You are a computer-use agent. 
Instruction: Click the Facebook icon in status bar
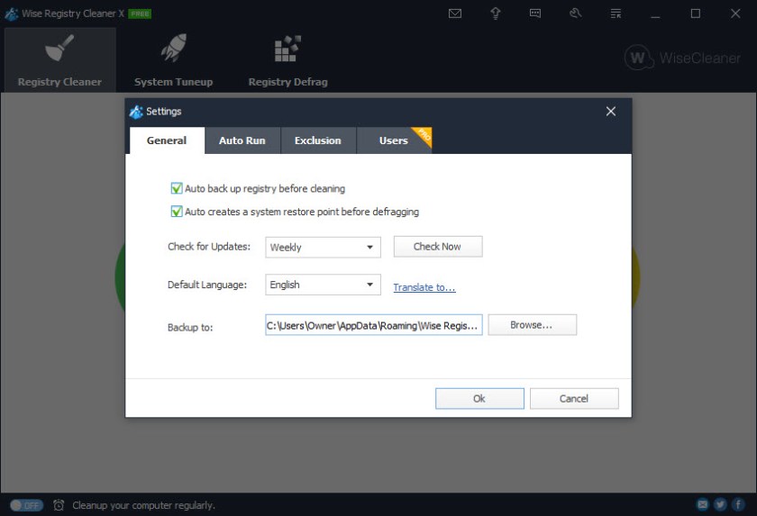(x=738, y=504)
